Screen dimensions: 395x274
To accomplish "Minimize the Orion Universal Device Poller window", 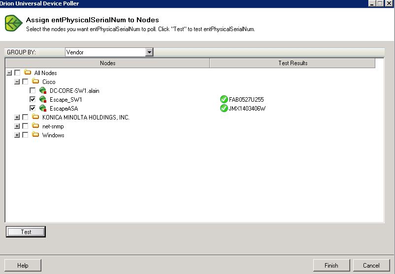I will click(x=372, y=3).
